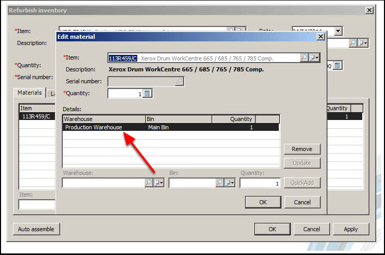Click the Serial number lookup magnifier icon
The height and width of the screenshot is (255, 385).
click(179, 81)
